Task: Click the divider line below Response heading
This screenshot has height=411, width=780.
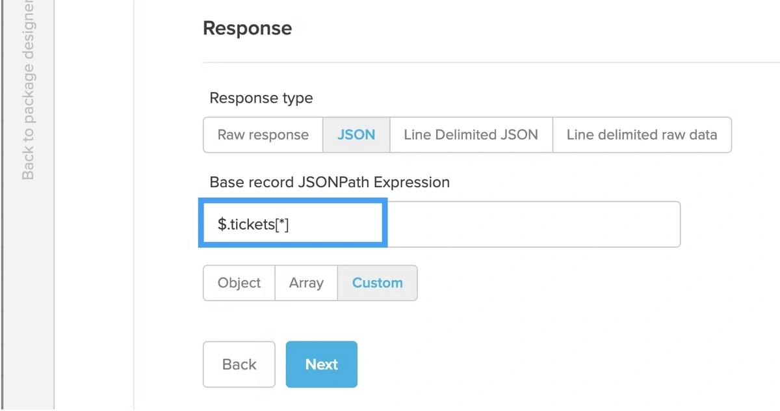Action: (x=491, y=62)
